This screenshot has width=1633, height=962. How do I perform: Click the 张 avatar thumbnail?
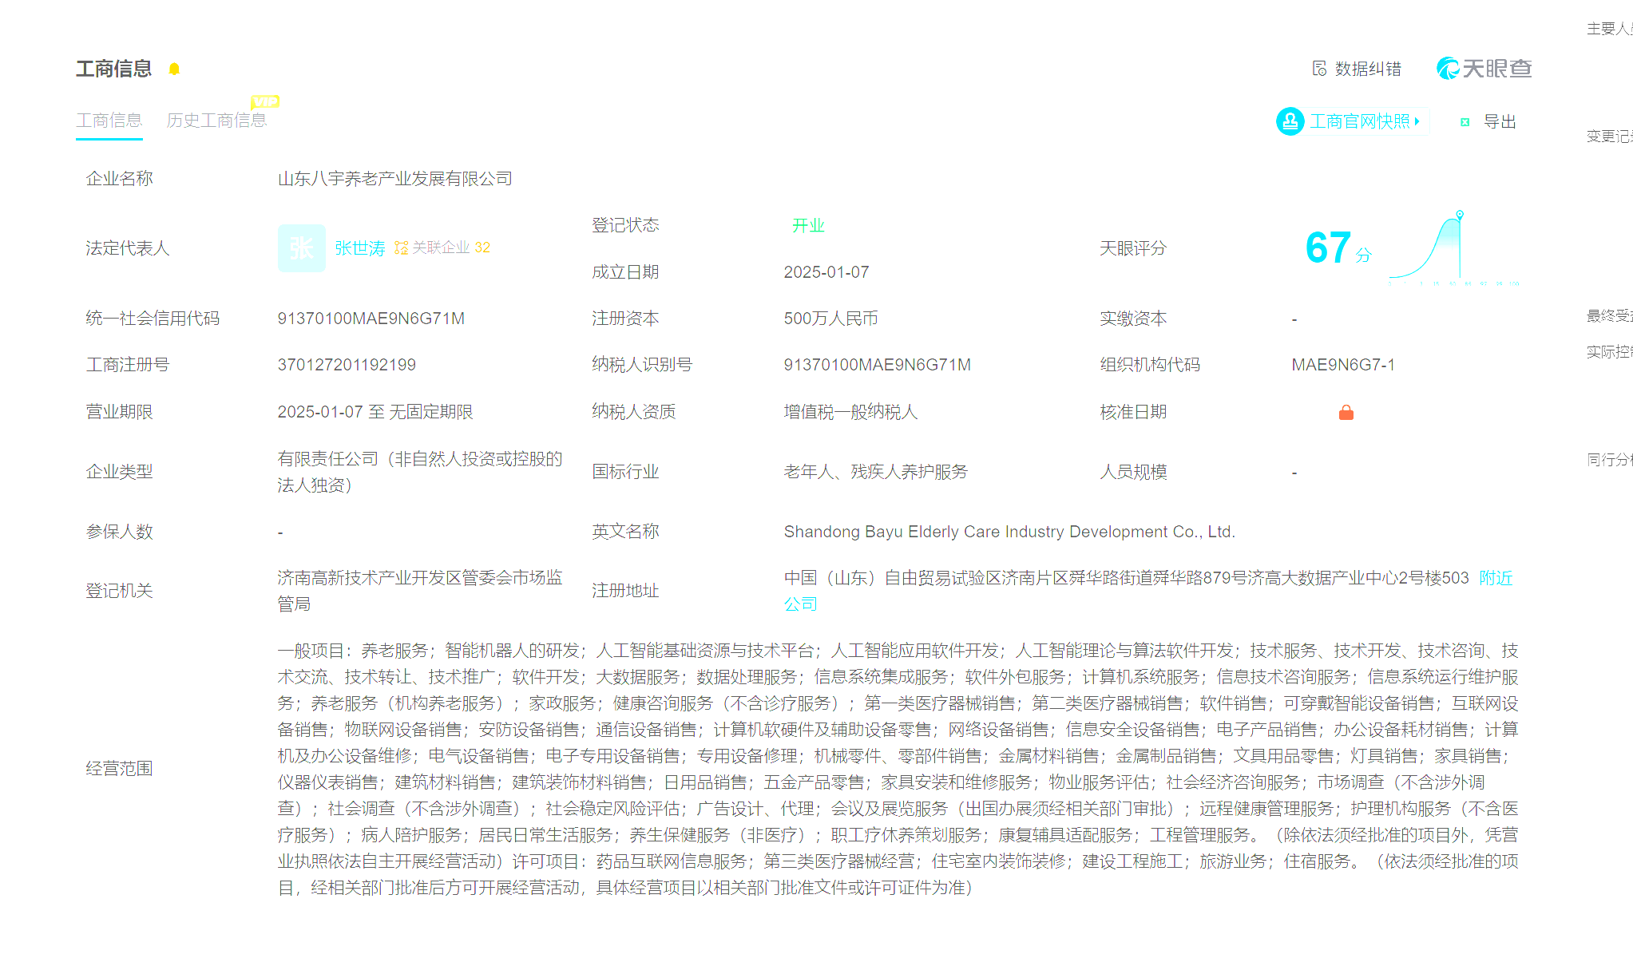(x=301, y=248)
